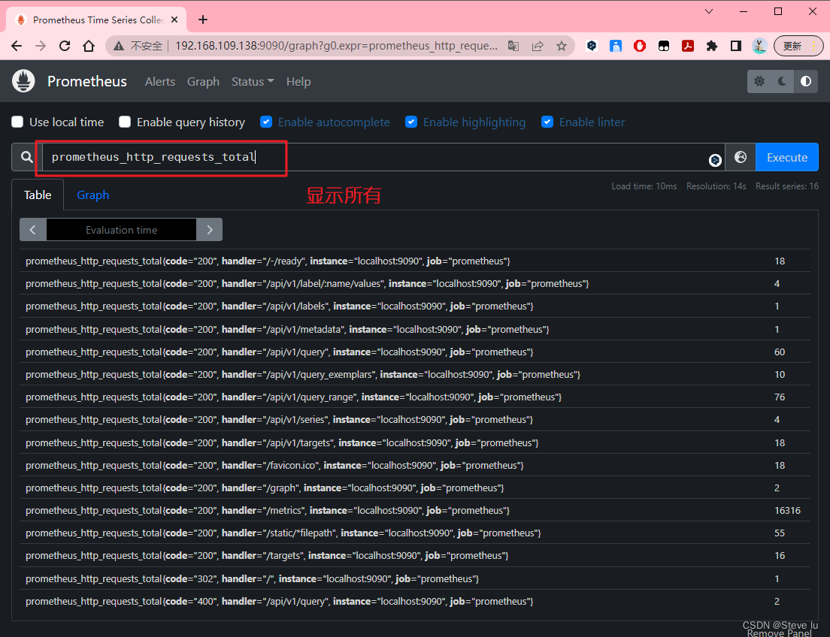The height and width of the screenshot is (637, 830).
Task: Toggle the browser side panel icon
Action: (736, 46)
